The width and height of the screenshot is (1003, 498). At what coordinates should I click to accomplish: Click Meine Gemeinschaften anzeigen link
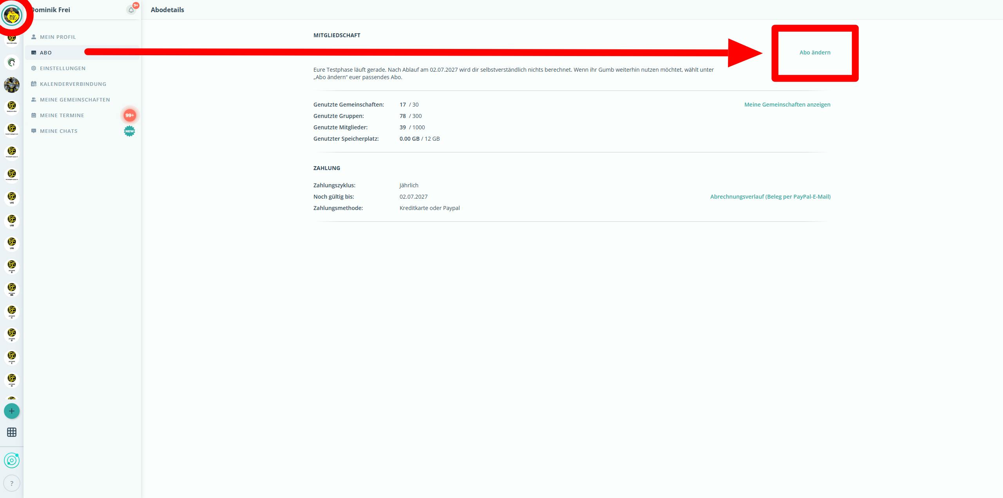pos(787,105)
